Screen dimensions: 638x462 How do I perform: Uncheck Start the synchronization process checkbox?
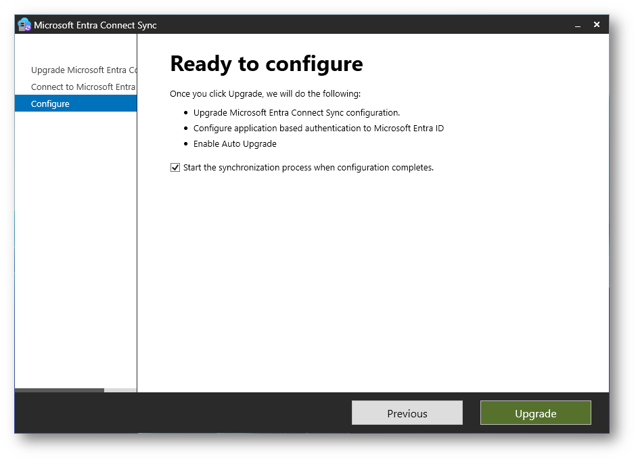click(x=175, y=168)
